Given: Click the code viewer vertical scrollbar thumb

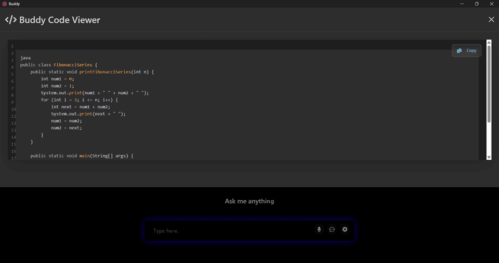Looking at the screenshot, I should point(489,84).
